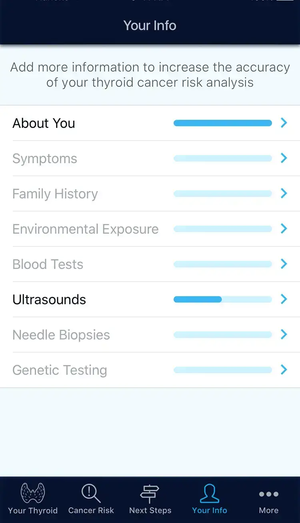This screenshot has height=523, width=300.
Task: Click the About You progress bar
Action: [222, 123]
